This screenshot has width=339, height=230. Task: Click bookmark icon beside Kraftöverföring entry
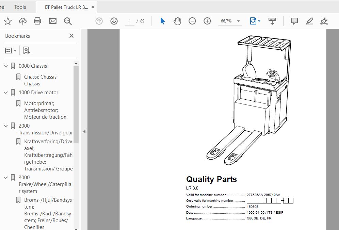pyautogui.click(x=18, y=142)
